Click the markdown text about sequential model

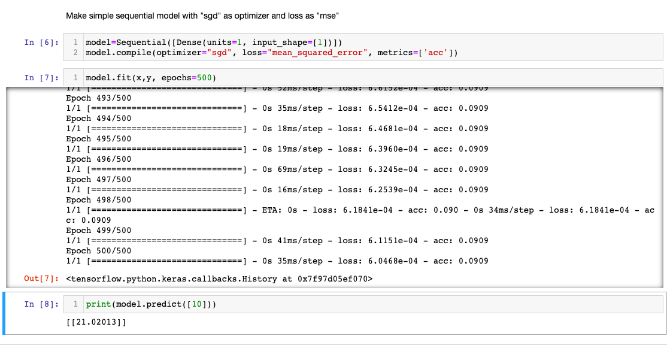[204, 16]
